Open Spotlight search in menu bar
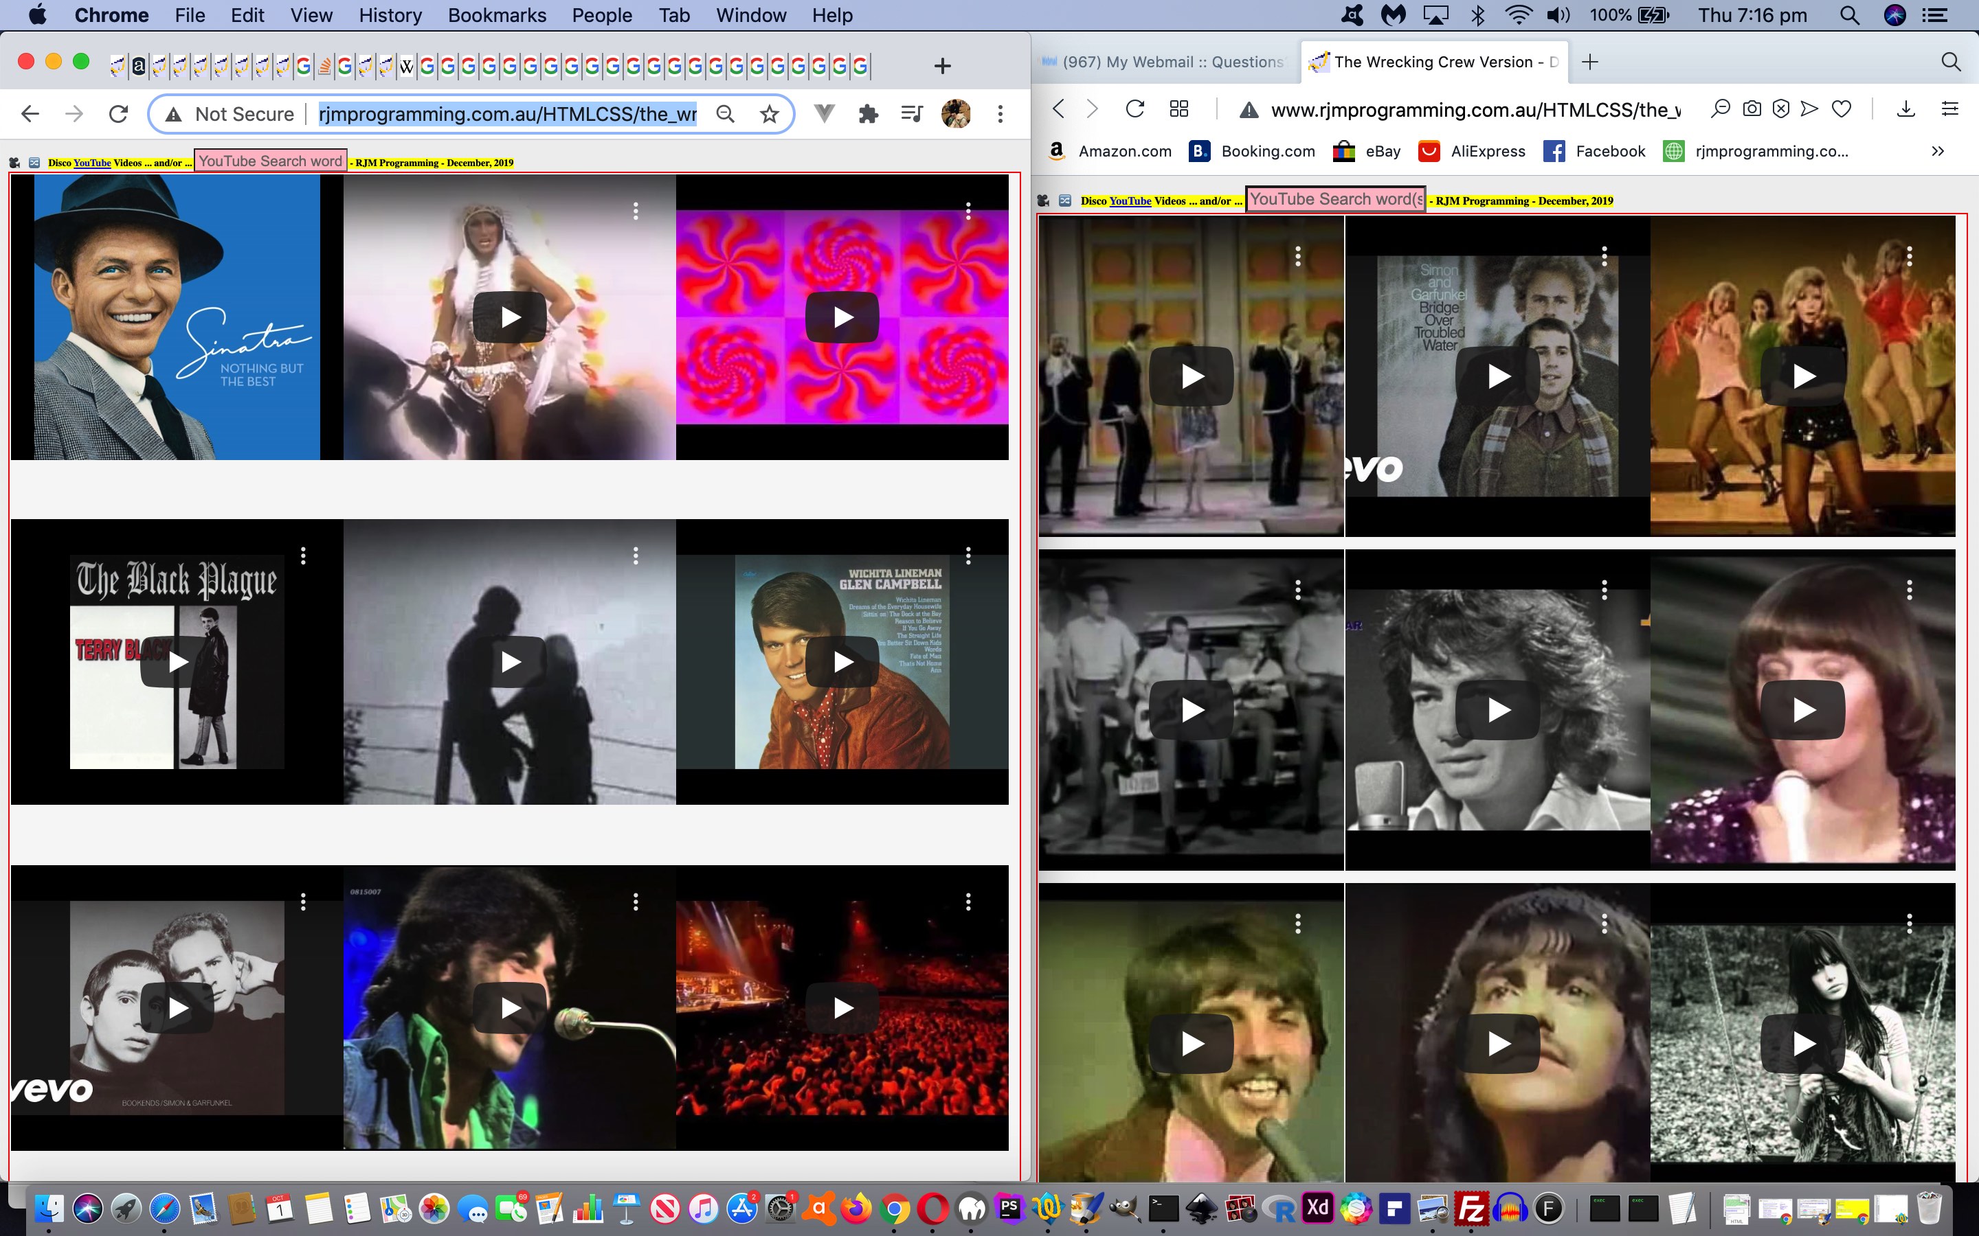This screenshot has width=1979, height=1236. (x=1850, y=14)
